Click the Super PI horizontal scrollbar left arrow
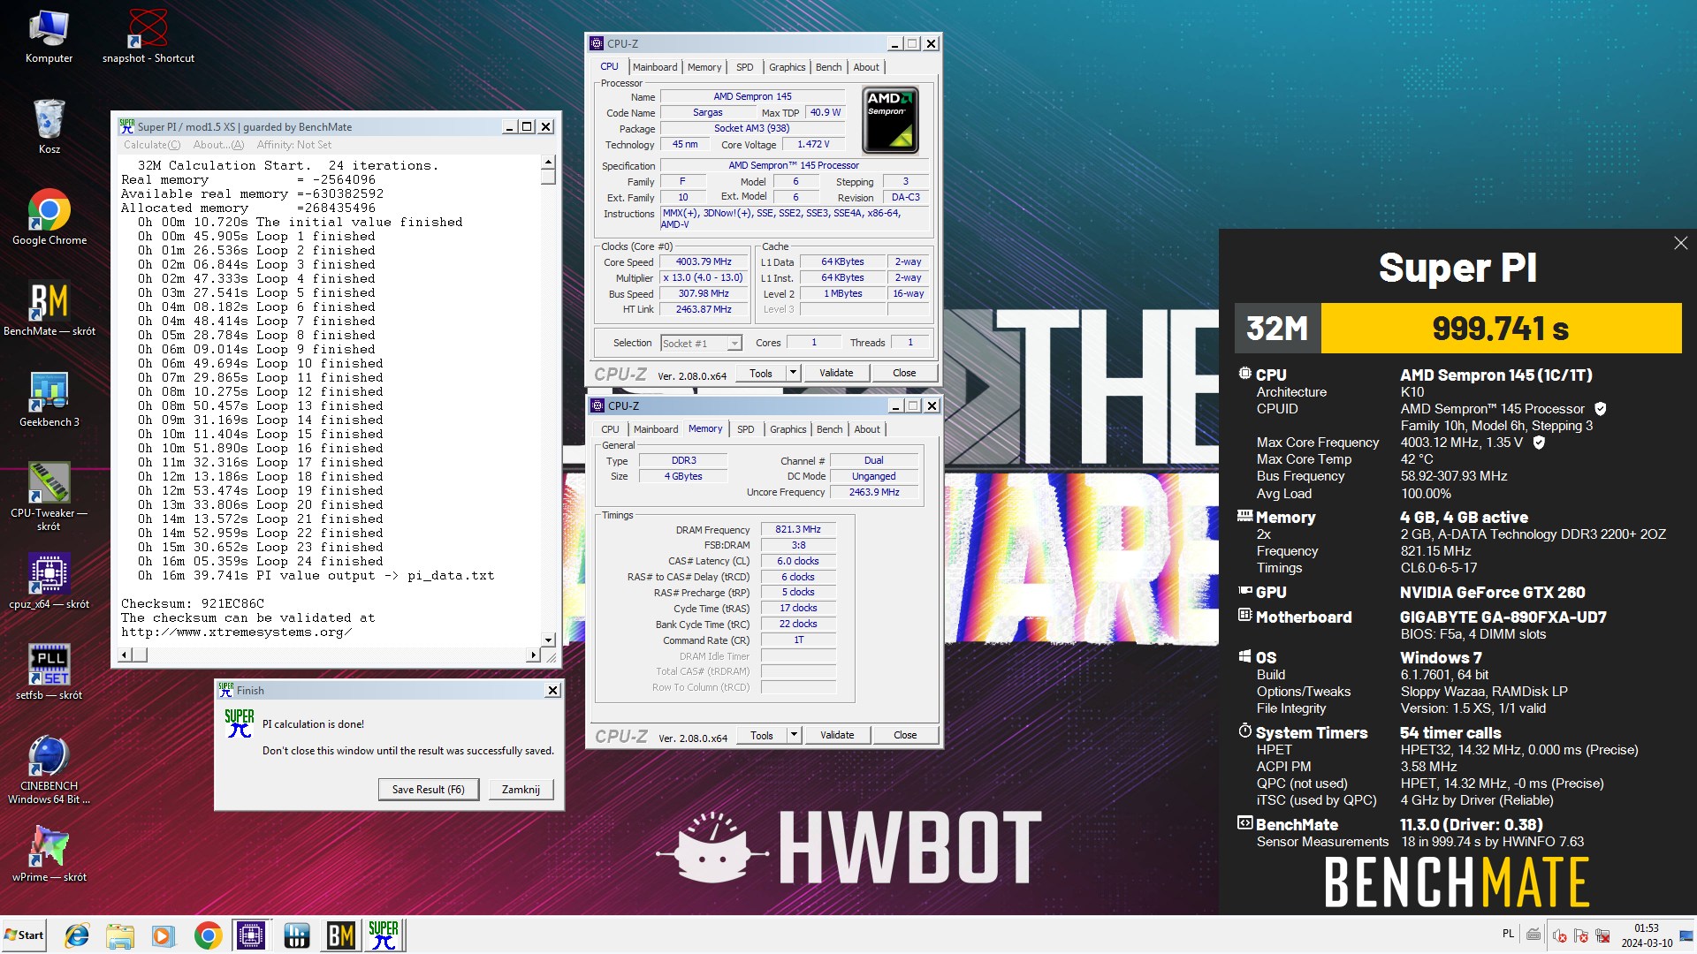Screen dimensions: 1697x954 coord(126,655)
